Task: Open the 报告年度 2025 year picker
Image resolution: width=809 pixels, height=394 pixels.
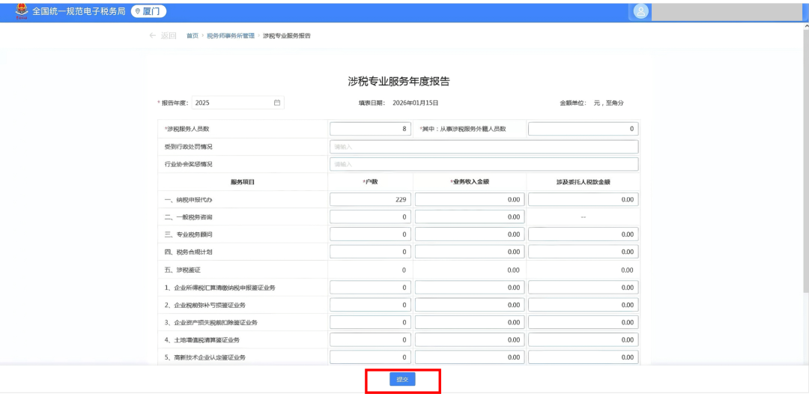Action: 238,103
